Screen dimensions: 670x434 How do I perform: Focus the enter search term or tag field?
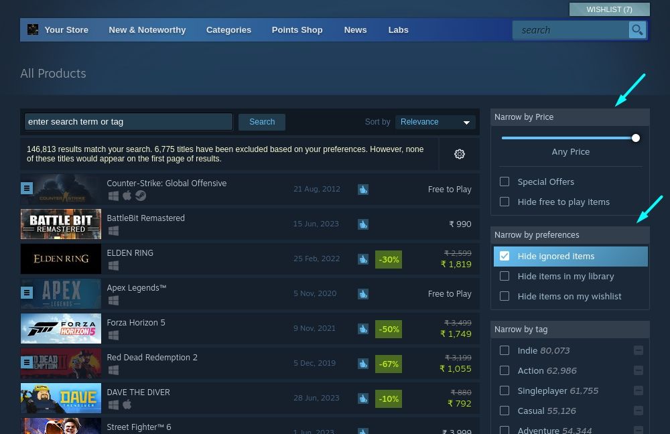(129, 122)
